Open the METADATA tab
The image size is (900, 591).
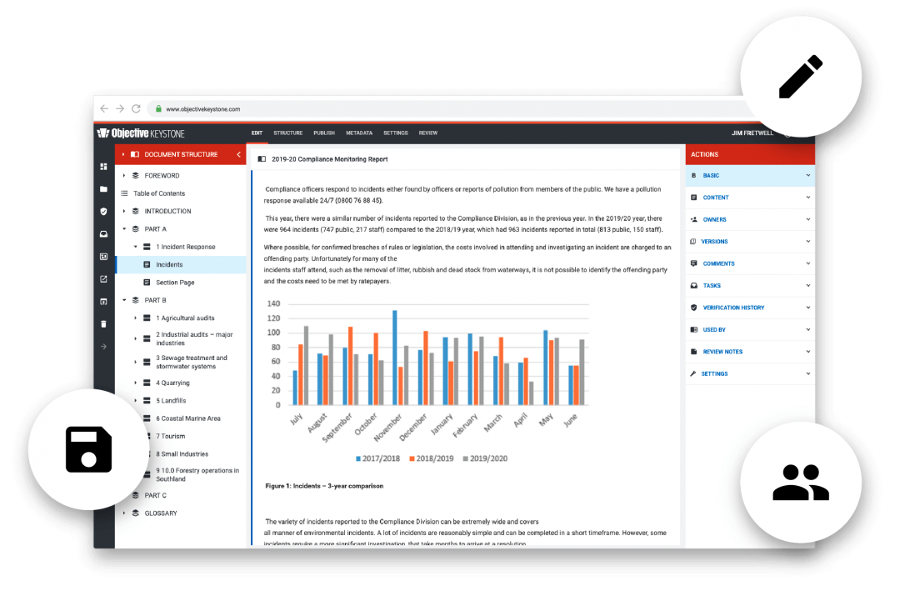pos(359,133)
